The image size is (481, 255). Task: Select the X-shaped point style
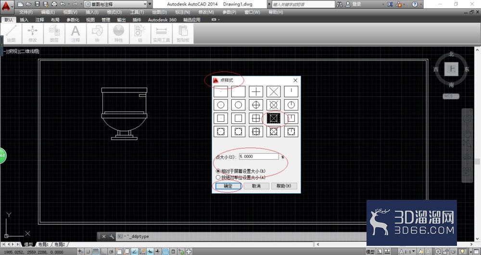pyautogui.click(x=273, y=92)
